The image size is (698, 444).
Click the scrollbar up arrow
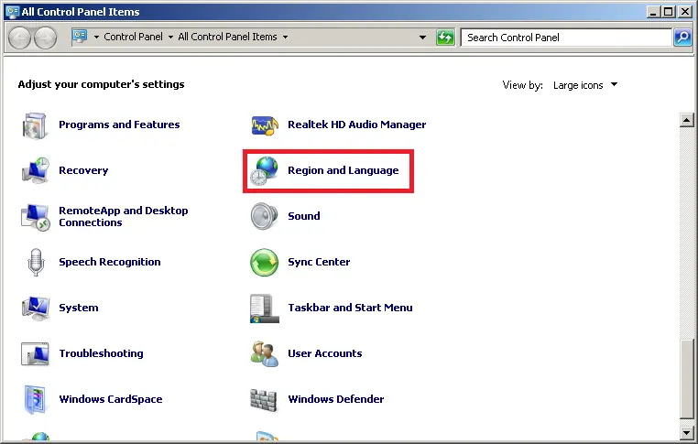687,120
